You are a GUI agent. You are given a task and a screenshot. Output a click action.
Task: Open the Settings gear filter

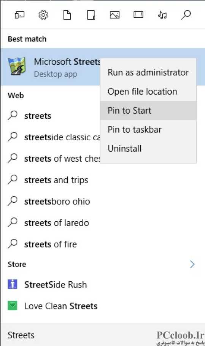pos(43,15)
